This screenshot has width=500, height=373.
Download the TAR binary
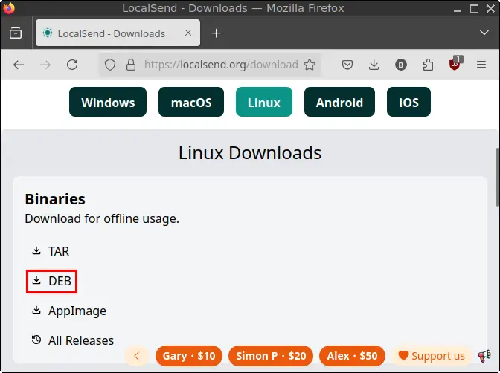point(51,251)
